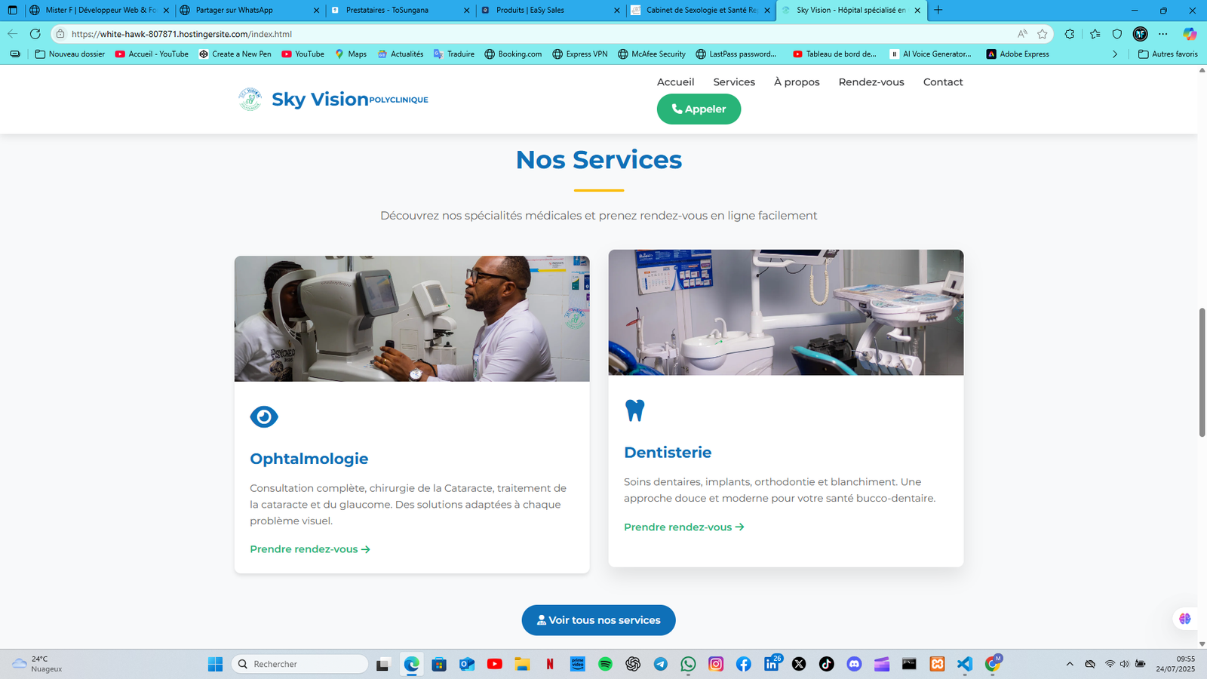This screenshot has height=679, width=1207.
Task: Click the browser extensions puzzle icon
Action: 1069,34
